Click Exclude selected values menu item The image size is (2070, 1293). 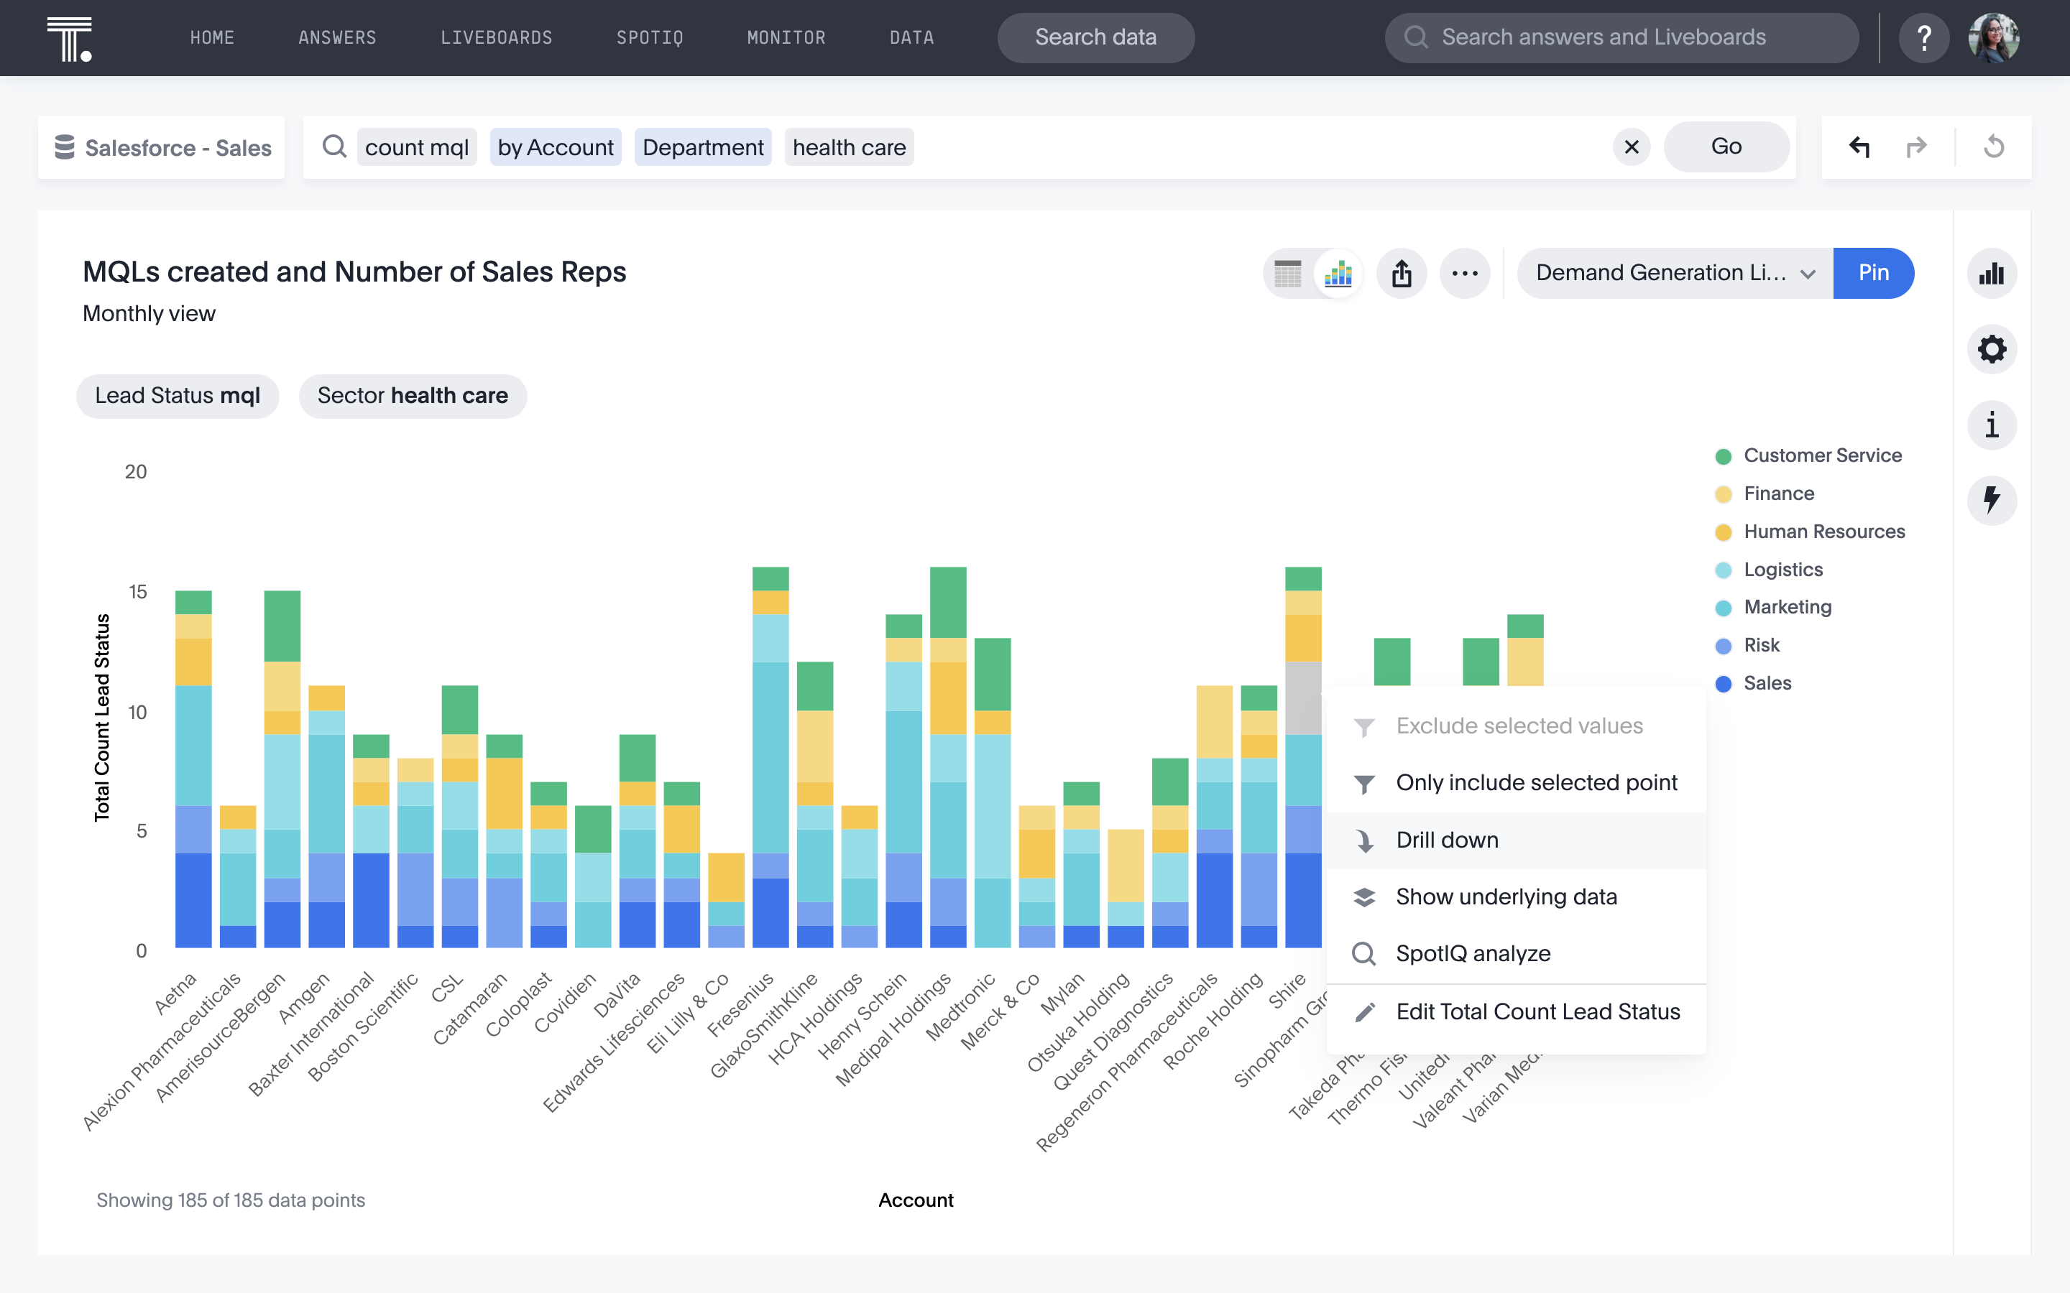pyautogui.click(x=1516, y=726)
